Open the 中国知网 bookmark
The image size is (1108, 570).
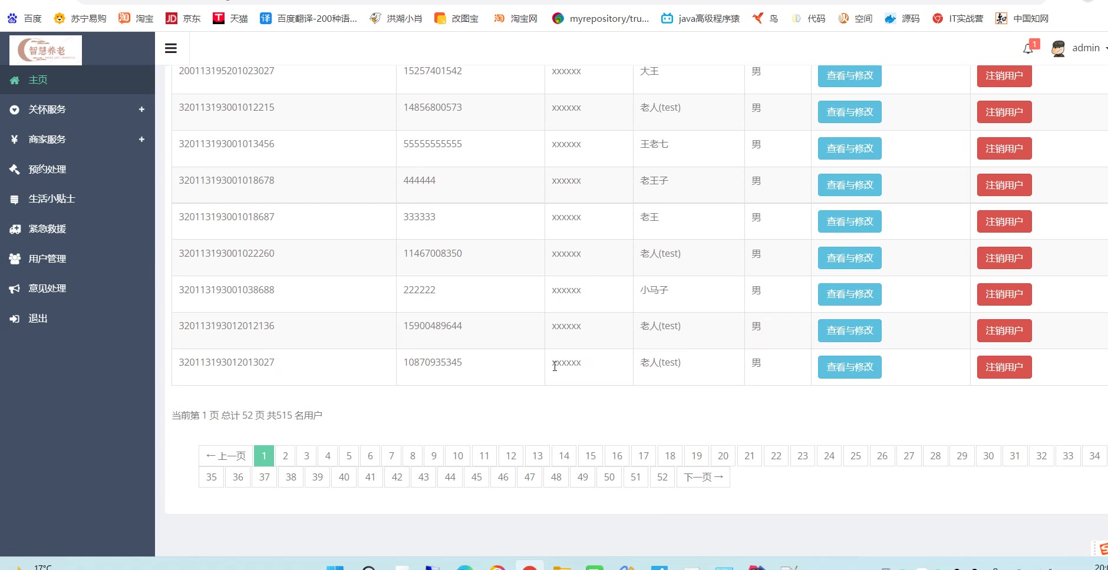(x=1022, y=18)
